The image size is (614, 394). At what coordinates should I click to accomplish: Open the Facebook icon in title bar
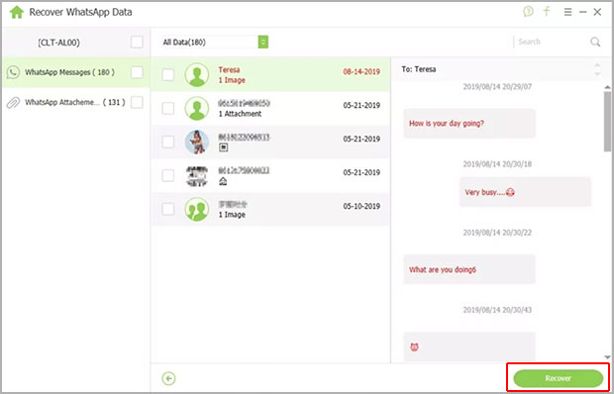click(547, 11)
